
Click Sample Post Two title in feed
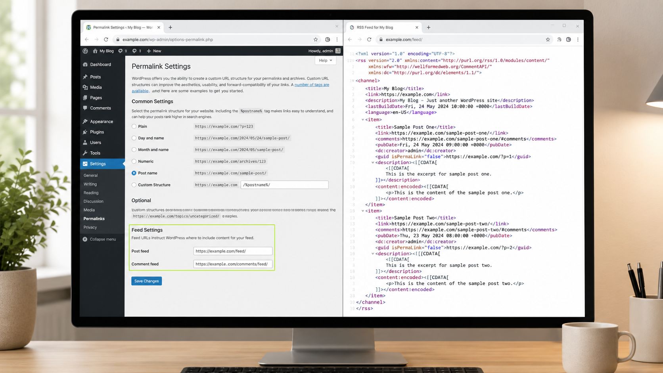tap(414, 218)
